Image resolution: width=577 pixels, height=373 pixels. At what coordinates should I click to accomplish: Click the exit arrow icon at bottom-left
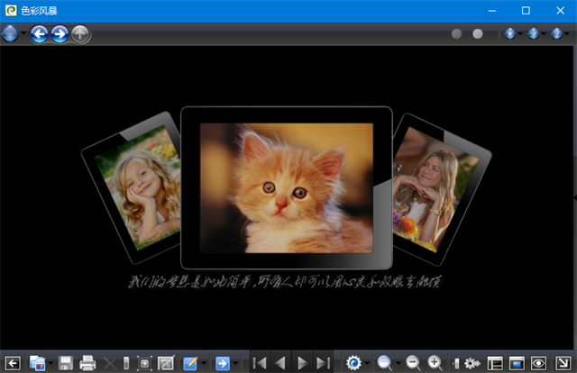[13, 363]
